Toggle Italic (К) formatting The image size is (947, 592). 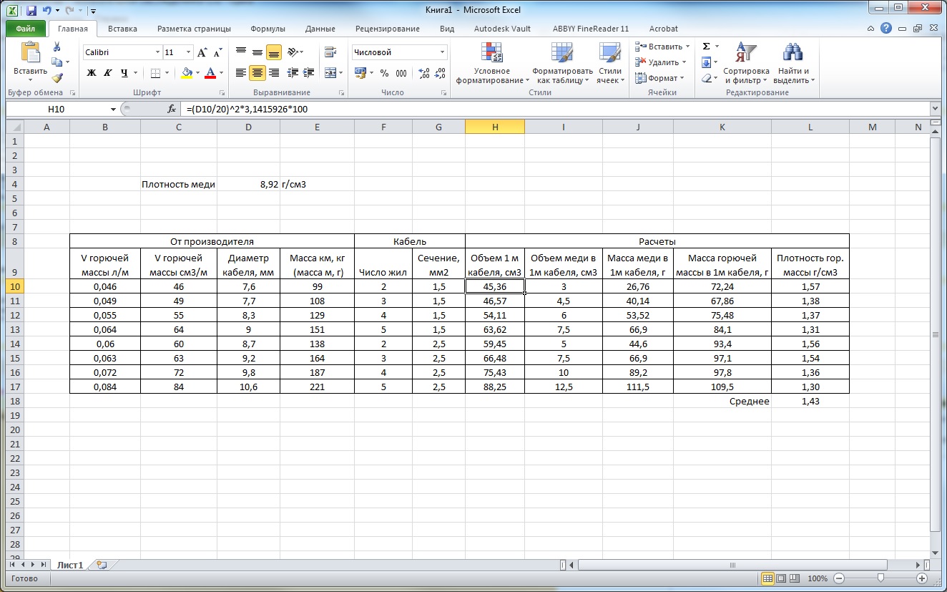[108, 73]
